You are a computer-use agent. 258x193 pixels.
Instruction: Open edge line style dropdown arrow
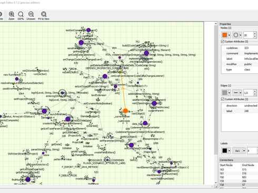241,93
